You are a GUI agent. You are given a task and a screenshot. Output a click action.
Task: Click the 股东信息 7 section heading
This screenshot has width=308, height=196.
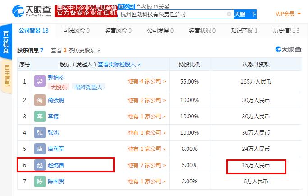tap(30, 51)
